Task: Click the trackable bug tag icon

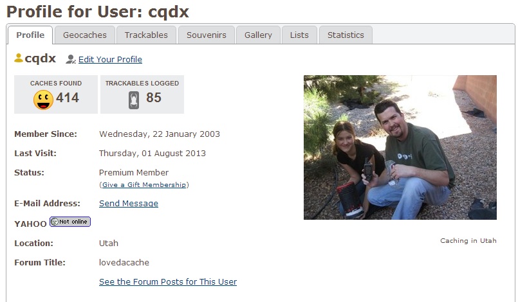Action: pyautogui.click(x=134, y=100)
